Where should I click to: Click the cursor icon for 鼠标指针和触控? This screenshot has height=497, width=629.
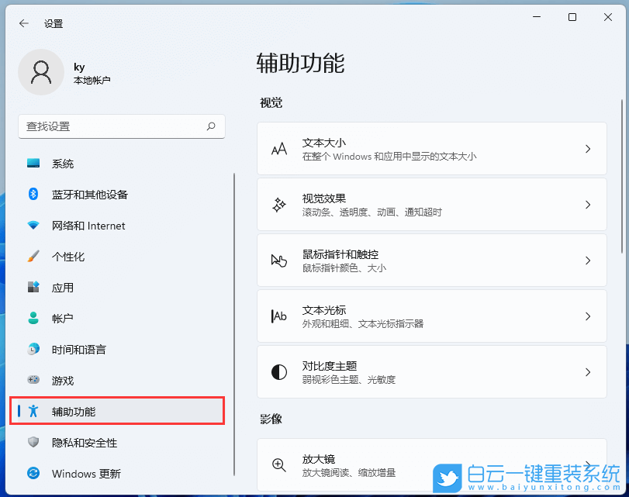coord(278,259)
